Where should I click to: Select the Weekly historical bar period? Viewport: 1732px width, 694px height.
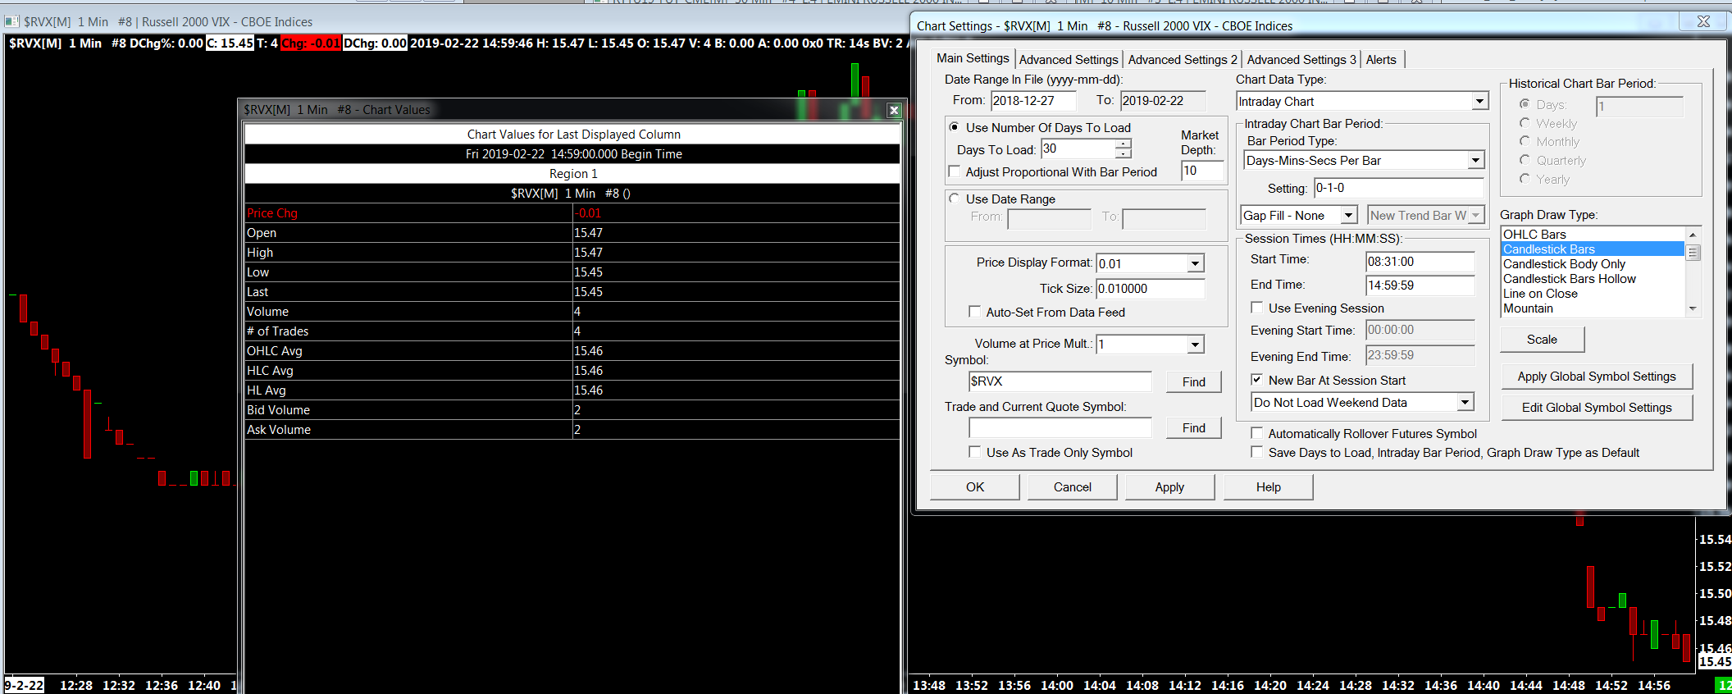tap(1525, 123)
